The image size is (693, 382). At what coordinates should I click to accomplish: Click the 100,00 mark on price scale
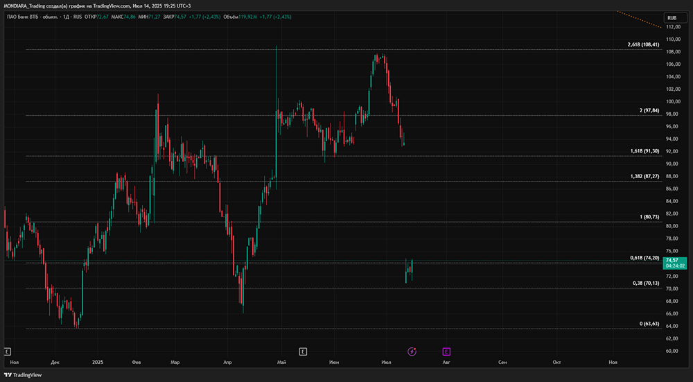coord(674,102)
